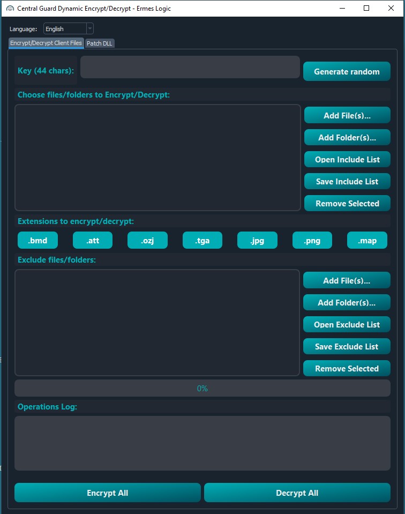Toggle the .att extension

93,241
